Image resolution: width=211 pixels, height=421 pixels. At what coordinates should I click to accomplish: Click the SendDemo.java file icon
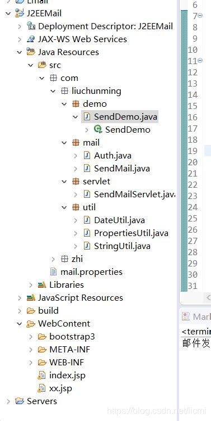pyautogui.click(x=87, y=117)
